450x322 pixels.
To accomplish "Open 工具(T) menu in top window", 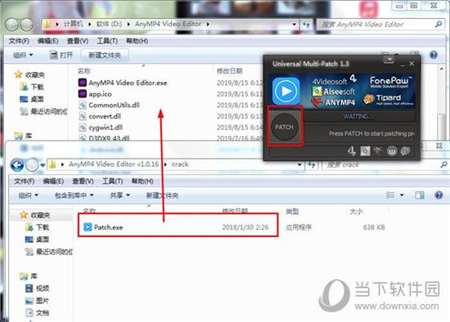I will [x=107, y=41].
